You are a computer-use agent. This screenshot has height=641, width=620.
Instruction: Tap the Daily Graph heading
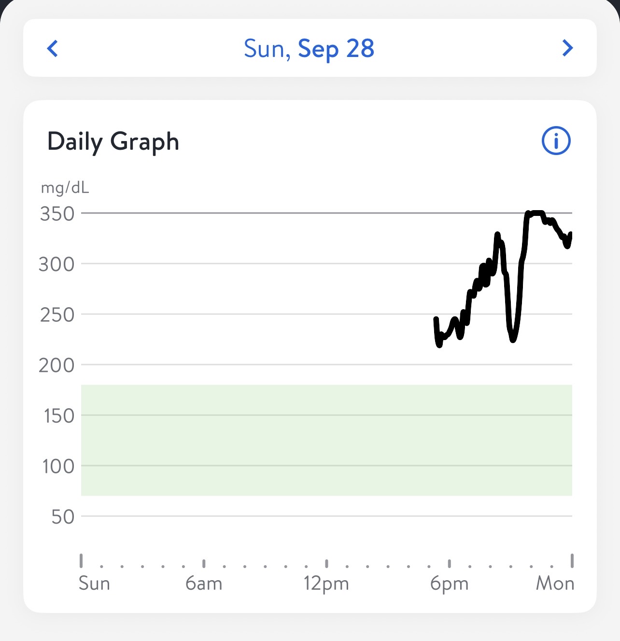[x=113, y=142]
